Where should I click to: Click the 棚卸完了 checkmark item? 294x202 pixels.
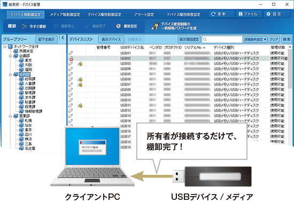click(95, 26)
